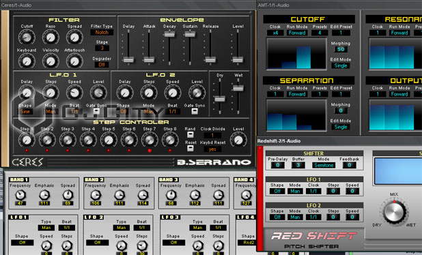Change the L.F.O 1 Shape Sine selector
The height and width of the screenshot is (255, 422).
point(25,112)
